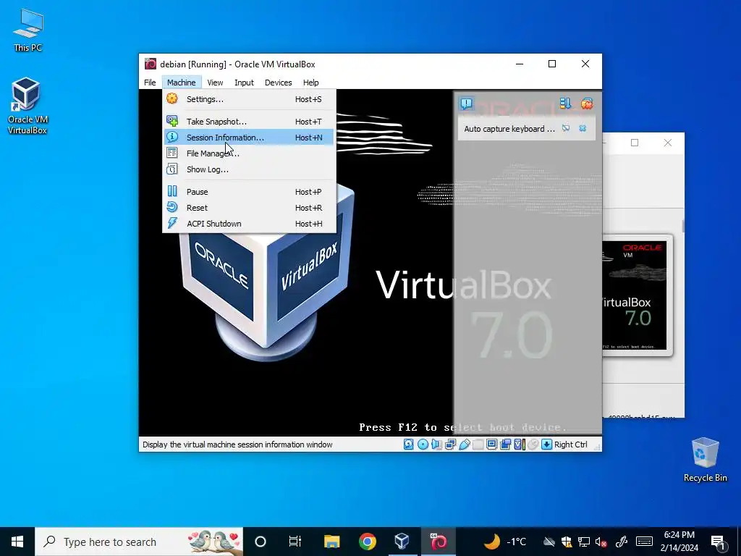Toggle the notification center speech-bubble icon

click(x=467, y=104)
